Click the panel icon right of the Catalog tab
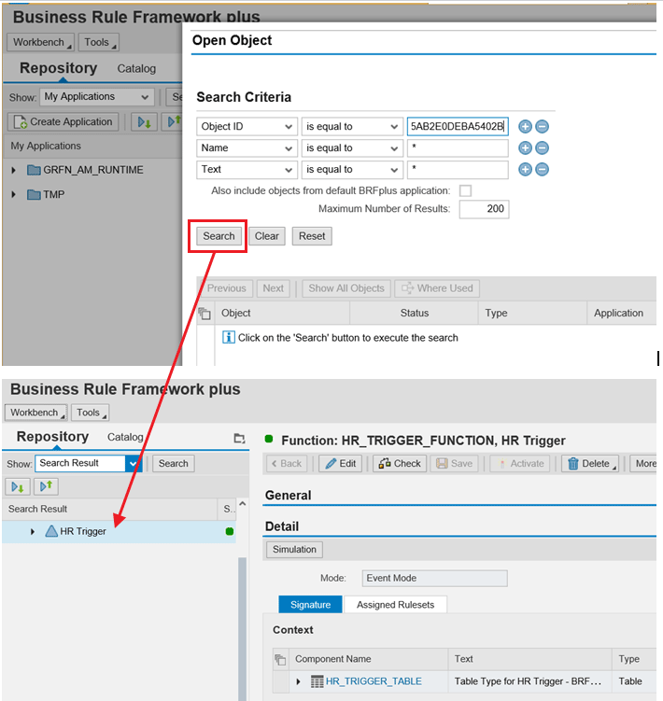The height and width of the screenshot is (701, 663). point(239,438)
